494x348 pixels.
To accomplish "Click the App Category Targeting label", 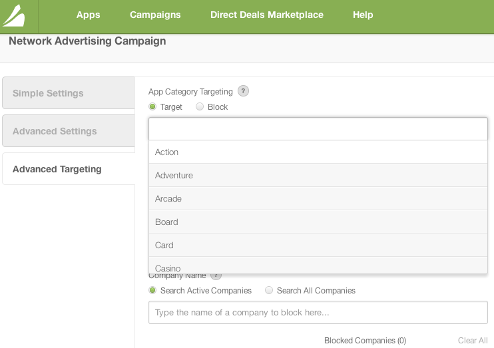I will click(190, 92).
